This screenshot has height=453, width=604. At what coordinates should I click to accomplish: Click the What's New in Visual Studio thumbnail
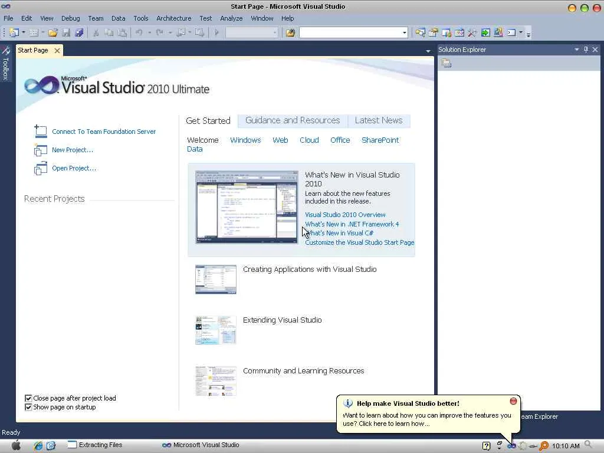point(247,207)
